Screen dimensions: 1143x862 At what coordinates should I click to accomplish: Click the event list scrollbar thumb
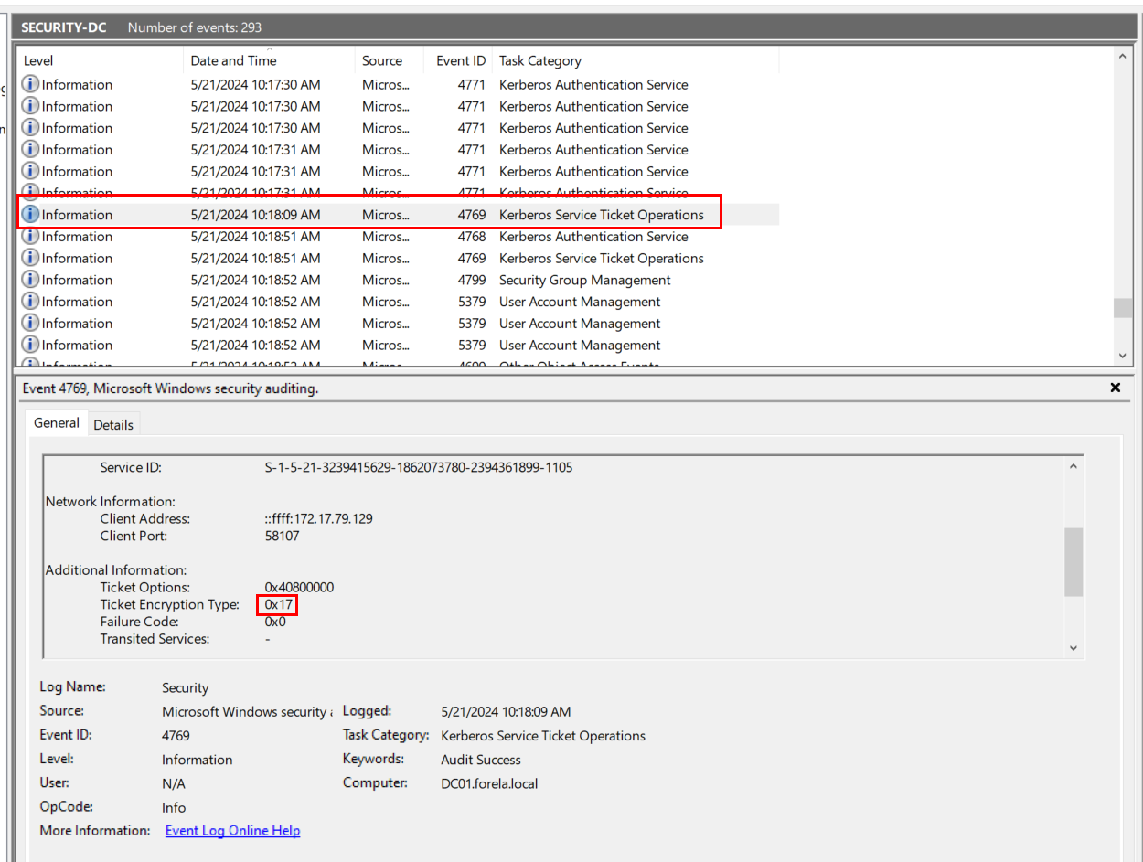(1122, 308)
